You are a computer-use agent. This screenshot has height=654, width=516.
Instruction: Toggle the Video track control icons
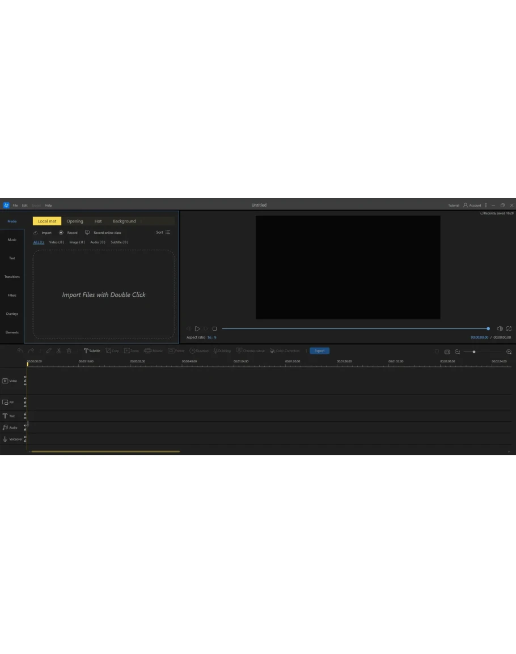pyautogui.click(x=25, y=381)
